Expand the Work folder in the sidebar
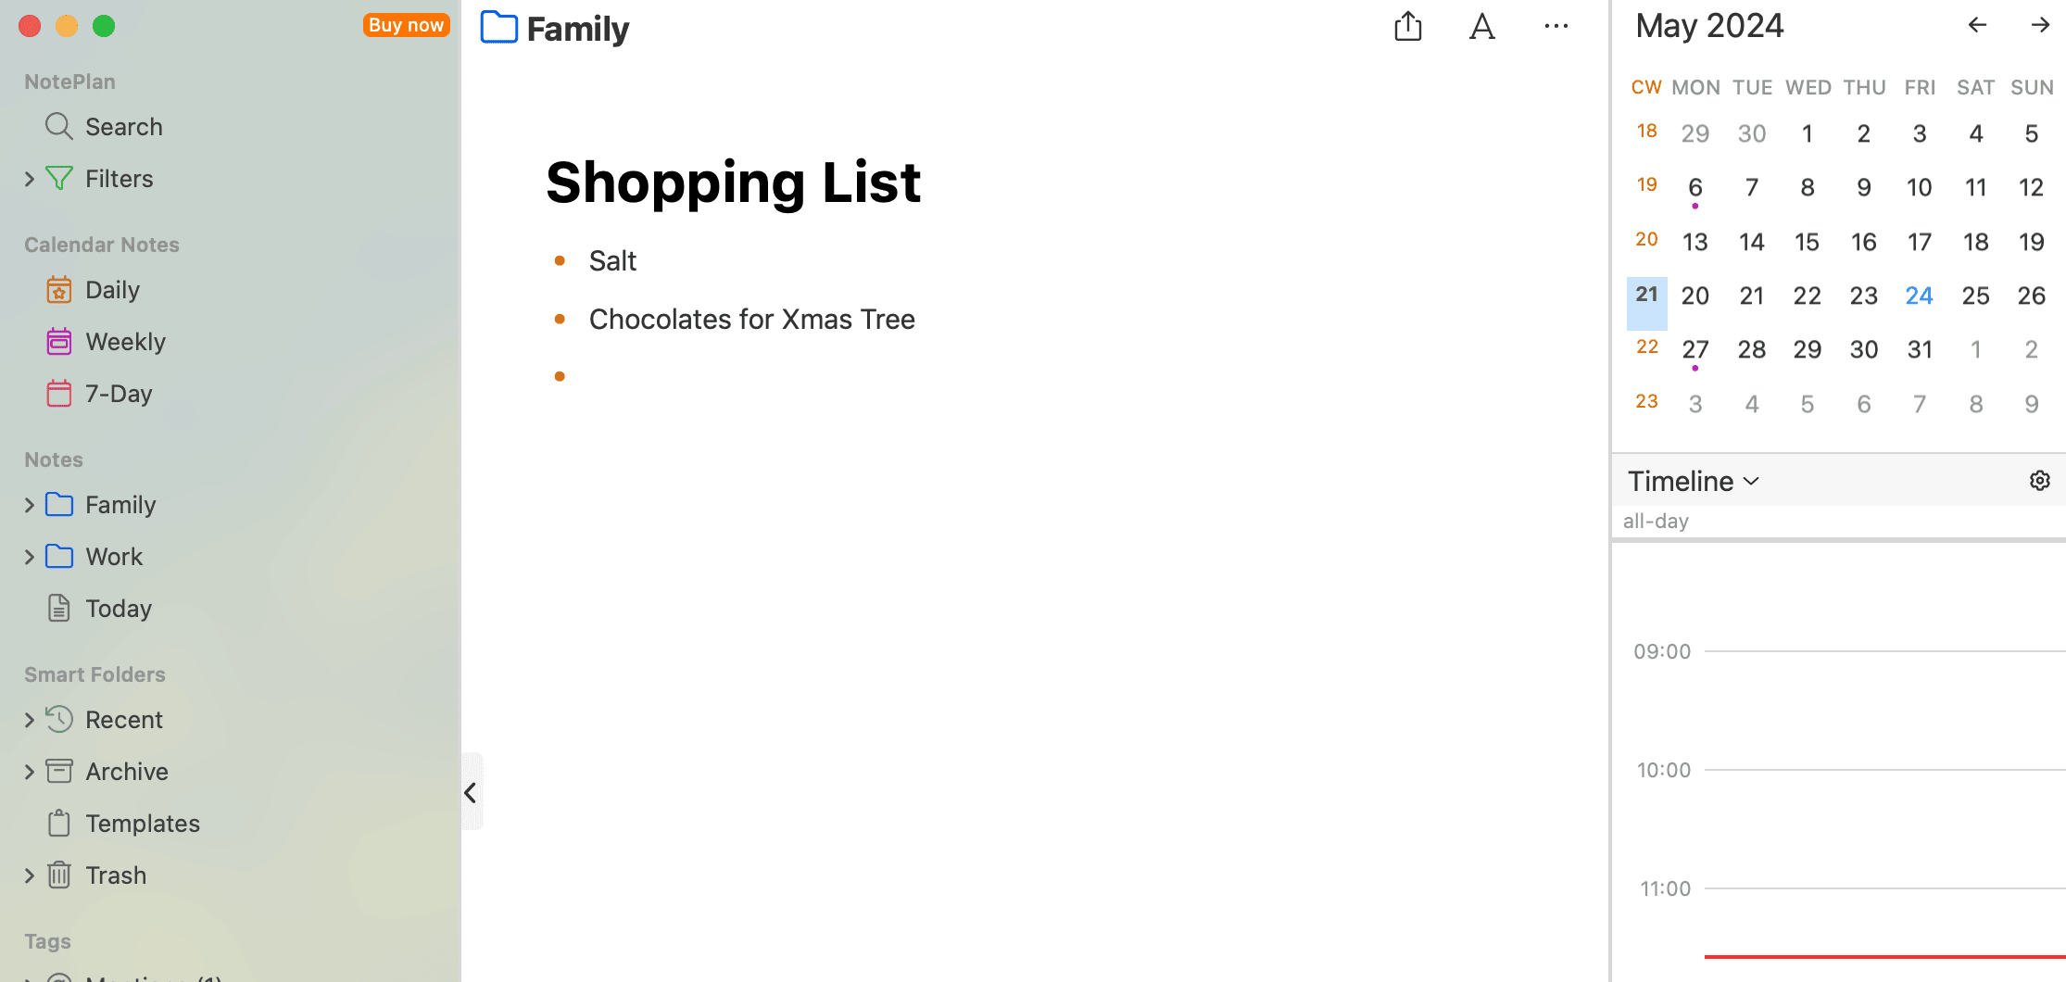Screen dimensions: 2066x982 pos(31,556)
